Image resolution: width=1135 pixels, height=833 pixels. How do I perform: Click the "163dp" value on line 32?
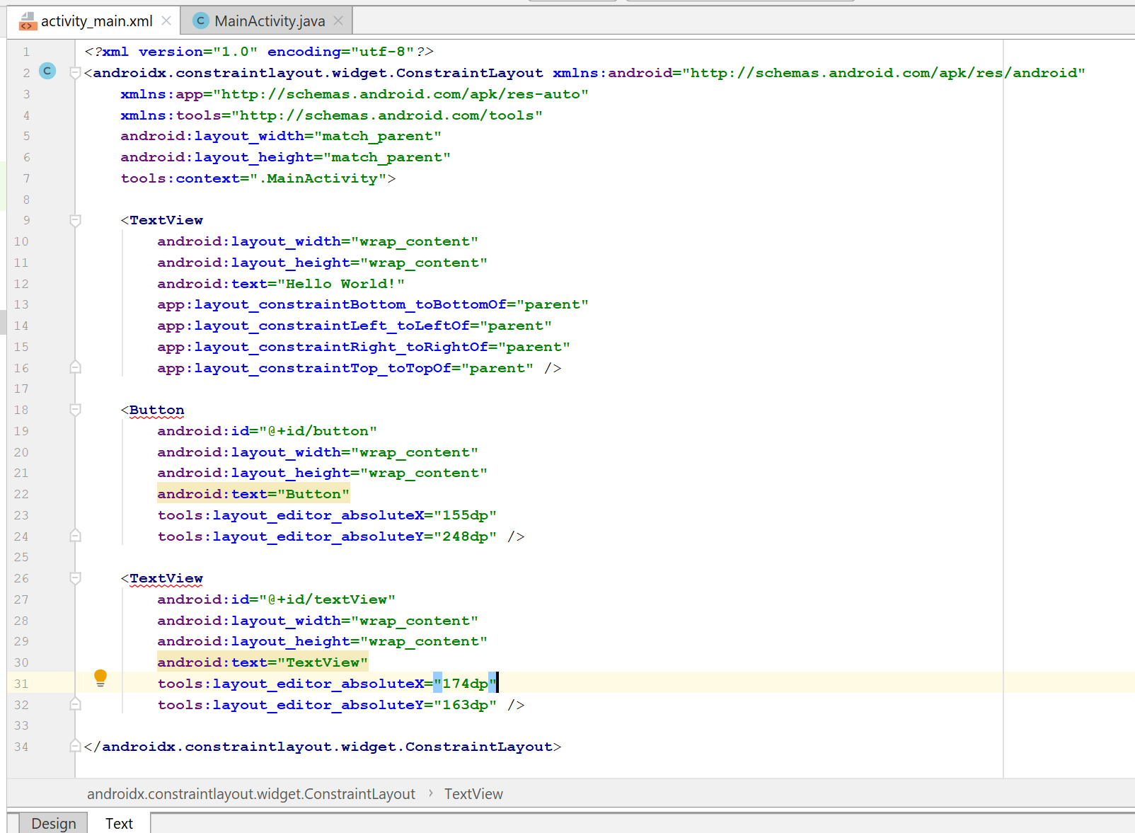[465, 705]
